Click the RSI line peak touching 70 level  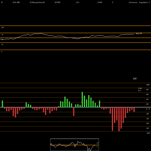(x=41, y=33)
